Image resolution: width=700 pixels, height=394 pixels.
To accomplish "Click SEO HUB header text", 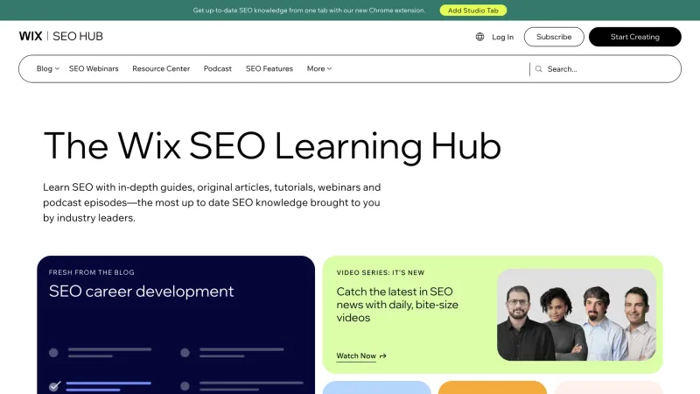I will (x=78, y=36).
